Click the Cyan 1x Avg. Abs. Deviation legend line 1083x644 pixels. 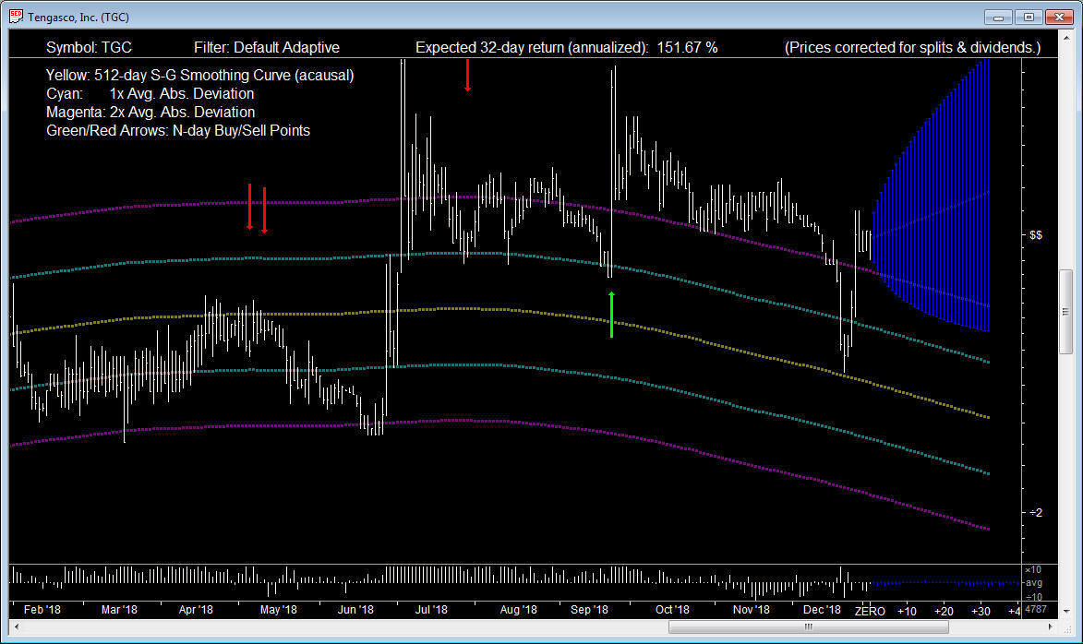[150, 94]
